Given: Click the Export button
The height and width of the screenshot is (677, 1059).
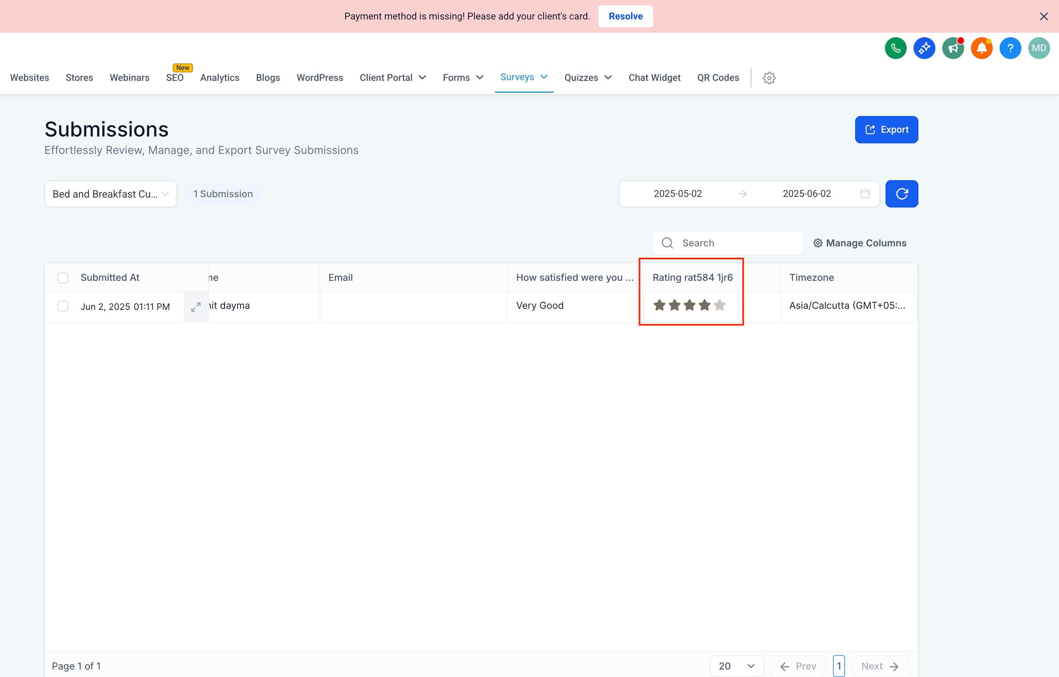Looking at the screenshot, I should click(886, 130).
